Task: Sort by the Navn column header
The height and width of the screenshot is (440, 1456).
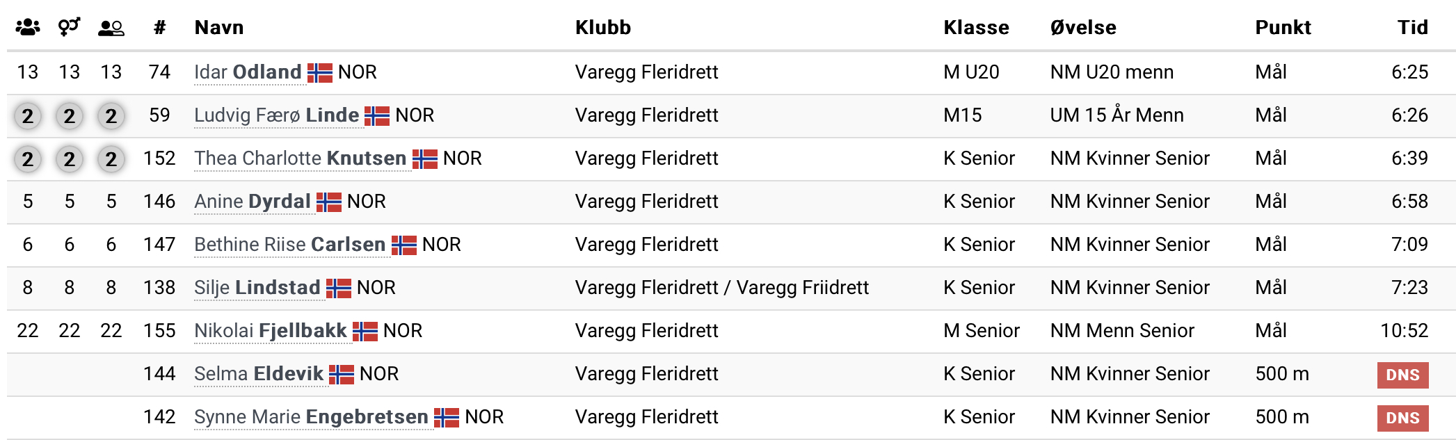Action: click(x=219, y=27)
